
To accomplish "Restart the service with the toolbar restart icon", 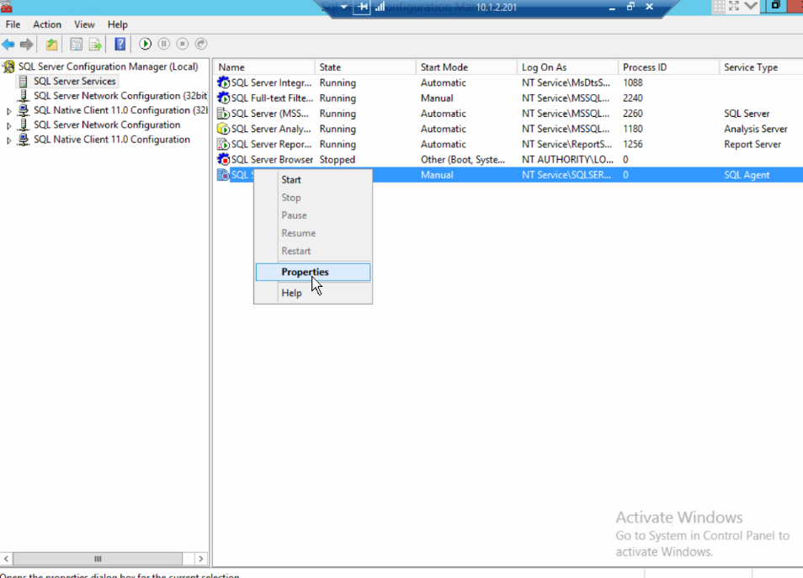I will [x=201, y=44].
